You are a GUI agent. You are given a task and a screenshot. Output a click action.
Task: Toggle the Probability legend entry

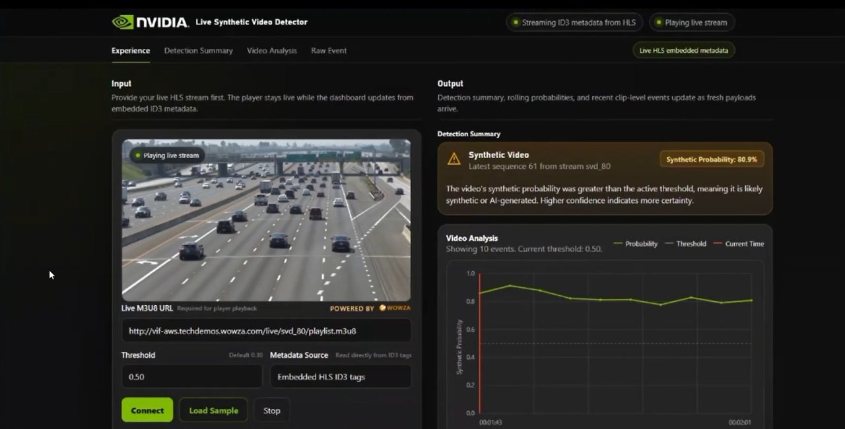[x=636, y=244]
